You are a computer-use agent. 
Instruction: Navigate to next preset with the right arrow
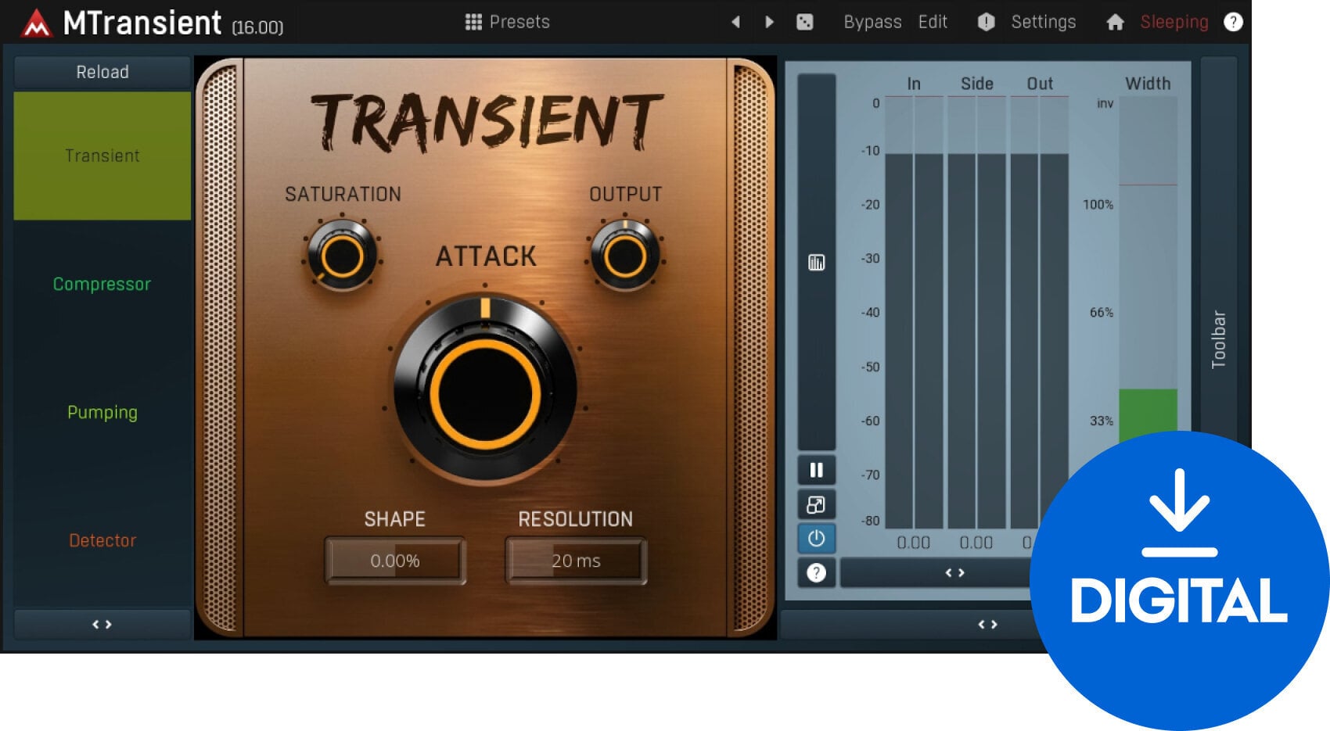coord(768,21)
